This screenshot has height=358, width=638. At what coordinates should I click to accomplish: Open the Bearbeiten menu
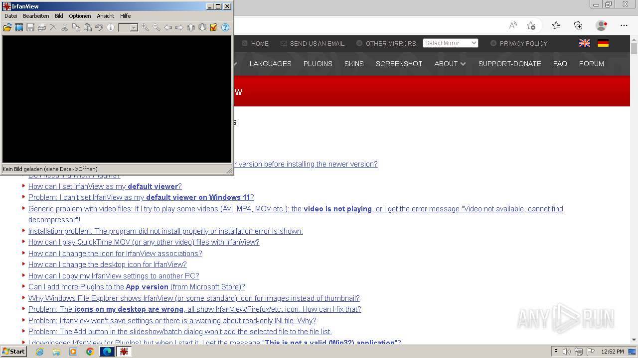pos(36,16)
